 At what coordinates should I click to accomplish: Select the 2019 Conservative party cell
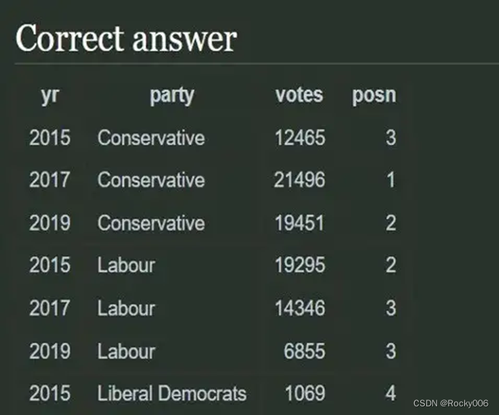[x=151, y=223]
